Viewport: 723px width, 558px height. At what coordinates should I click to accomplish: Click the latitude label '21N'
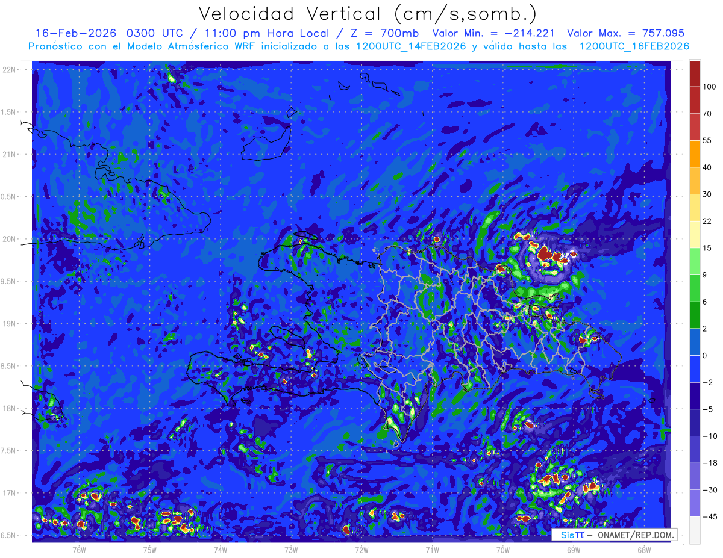click(9, 154)
